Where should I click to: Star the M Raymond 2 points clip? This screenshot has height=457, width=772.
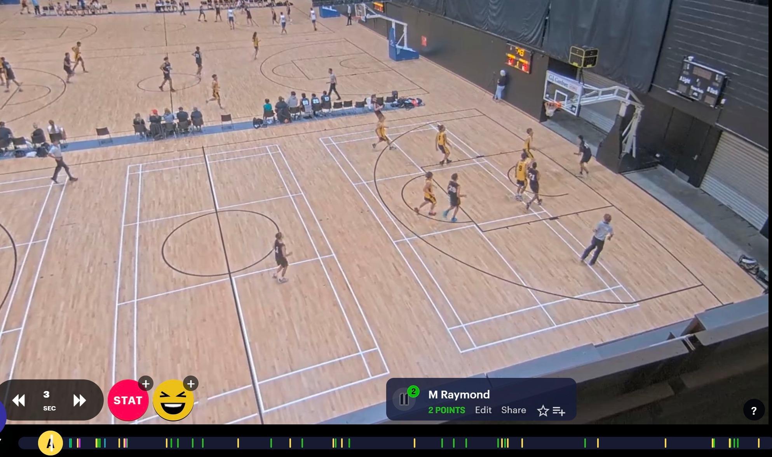coord(543,410)
